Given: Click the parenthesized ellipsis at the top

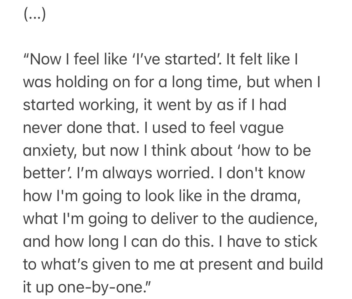Looking at the screenshot, I should (34, 14).
